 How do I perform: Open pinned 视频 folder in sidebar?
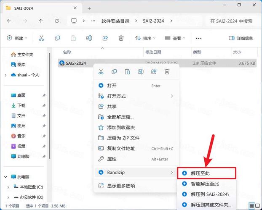[18, 146]
